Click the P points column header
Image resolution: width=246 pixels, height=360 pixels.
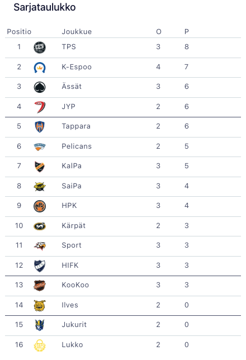click(x=187, y=32)
